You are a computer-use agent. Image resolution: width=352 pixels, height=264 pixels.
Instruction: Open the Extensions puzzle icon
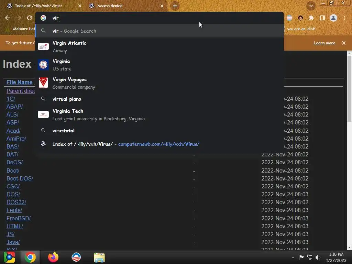pyautogui.click(x=311, y=18)
